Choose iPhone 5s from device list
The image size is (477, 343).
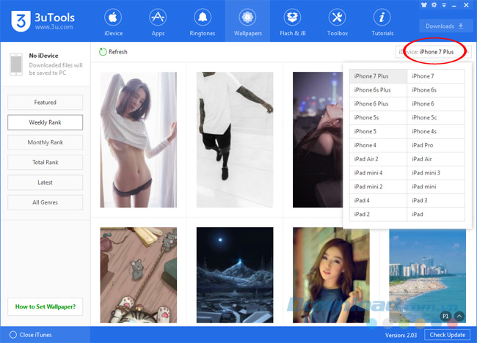(x=378, y=117)
